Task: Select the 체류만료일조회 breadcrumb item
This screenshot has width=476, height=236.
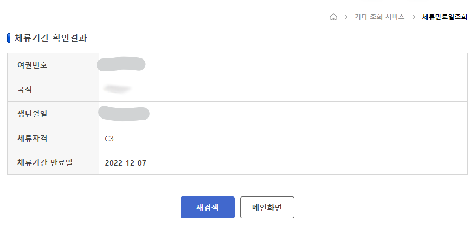Action: click(x=445, y=17)
